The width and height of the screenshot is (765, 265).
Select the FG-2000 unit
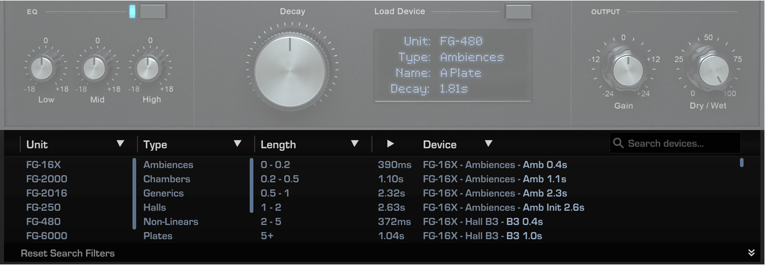46,179
